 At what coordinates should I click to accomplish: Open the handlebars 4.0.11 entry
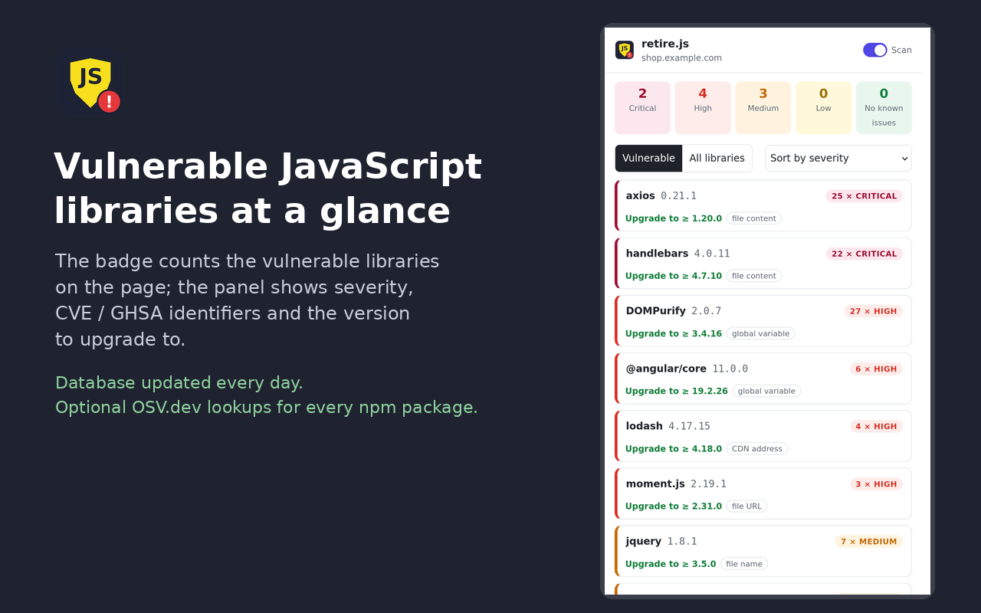point(763,264)
